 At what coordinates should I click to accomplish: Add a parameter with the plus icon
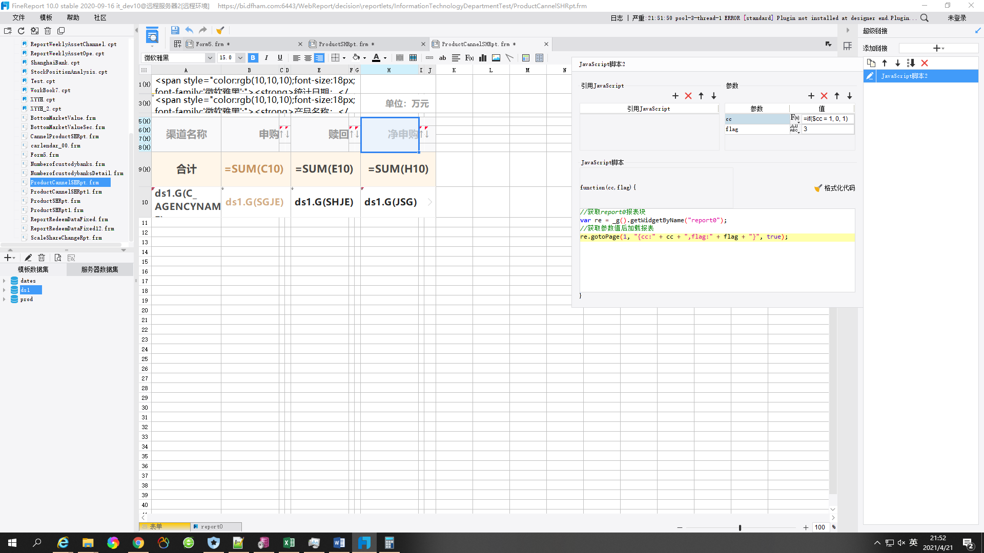coord(811,96)
